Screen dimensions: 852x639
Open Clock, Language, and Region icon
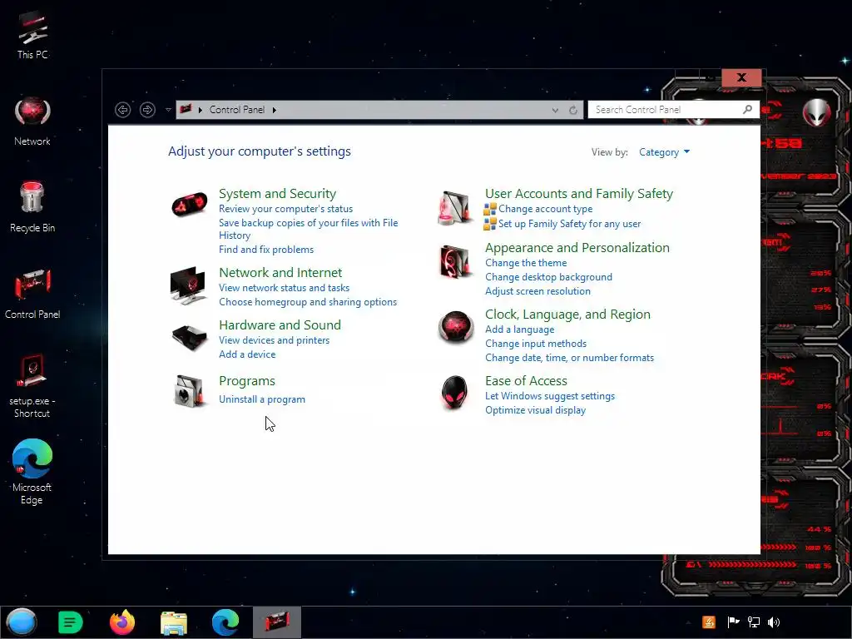point(455,327)
